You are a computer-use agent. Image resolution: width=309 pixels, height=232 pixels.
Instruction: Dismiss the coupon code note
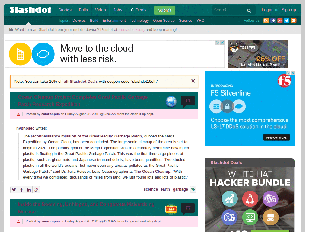pos(193,81)
